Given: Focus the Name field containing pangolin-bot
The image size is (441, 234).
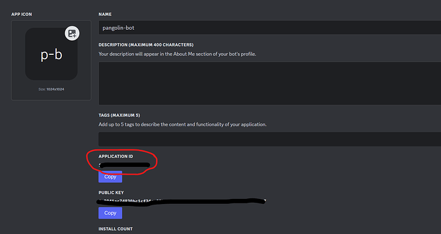Looking at the screenshot, I should click(270, 27).
